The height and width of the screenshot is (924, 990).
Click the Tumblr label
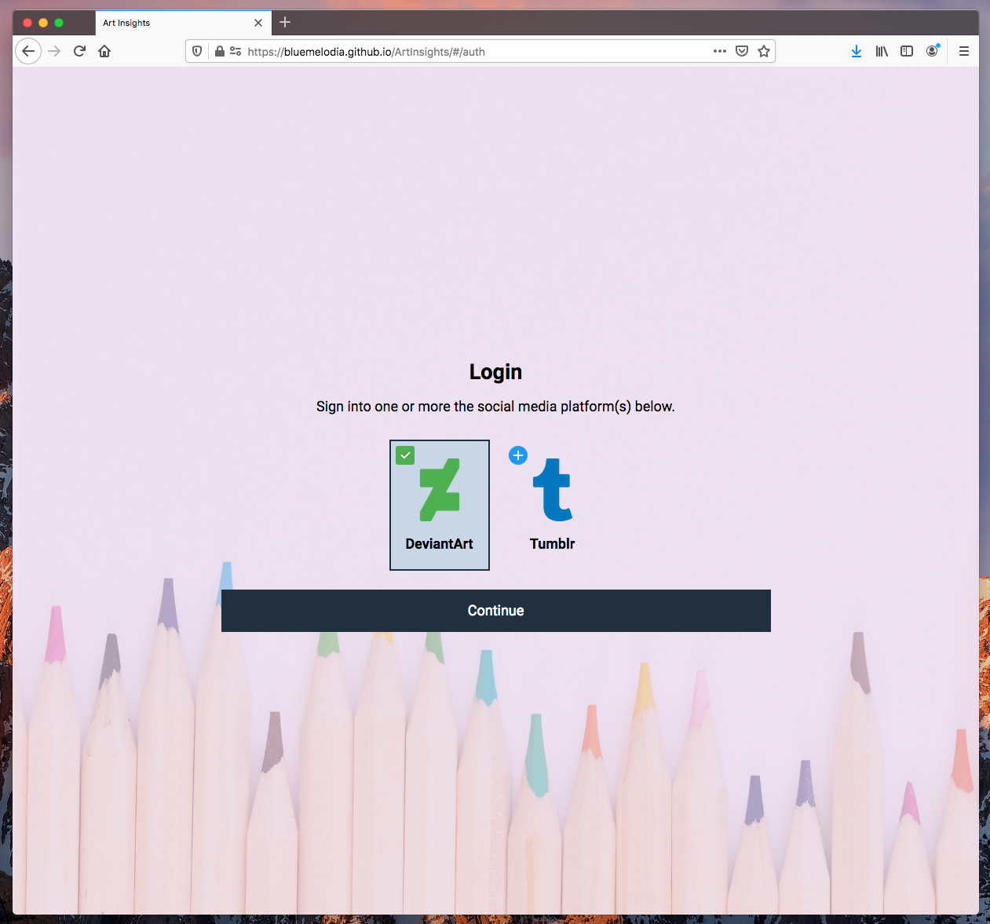click(x=553, y=544)
